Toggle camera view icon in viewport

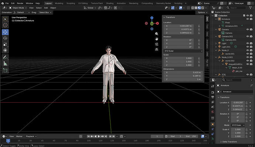pos(156,44)
